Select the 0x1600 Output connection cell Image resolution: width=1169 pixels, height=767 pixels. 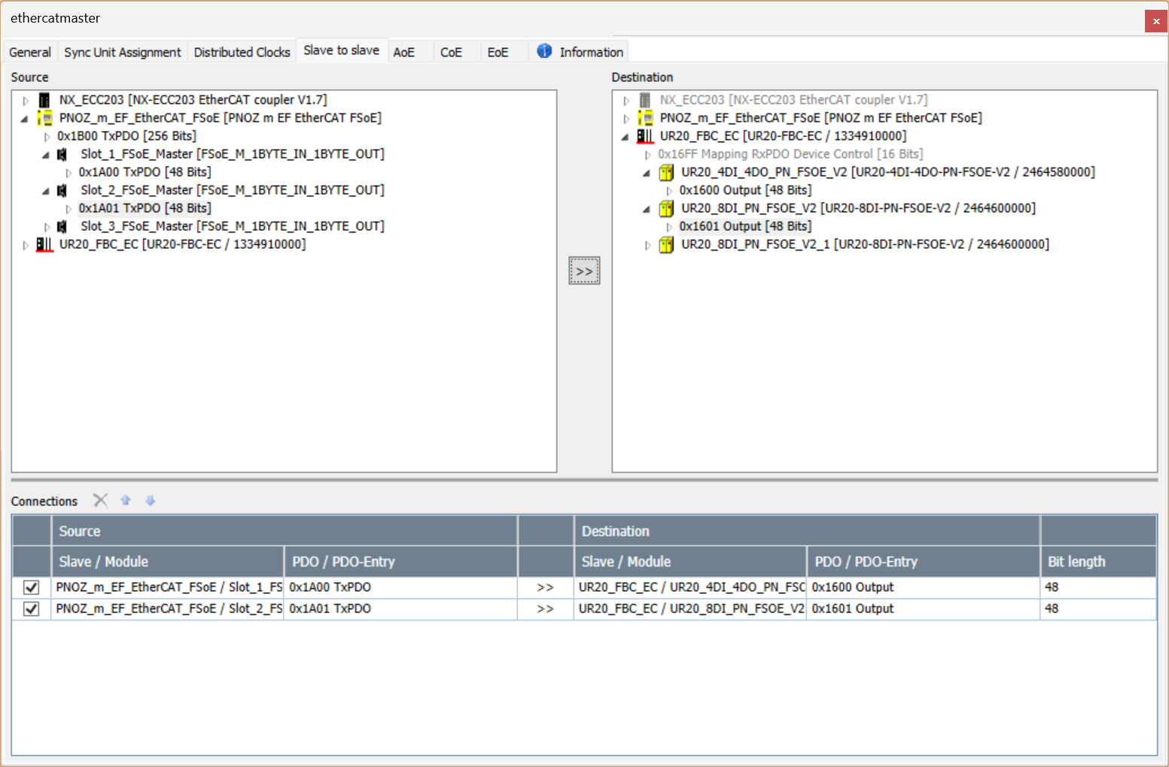coord(923,587)
